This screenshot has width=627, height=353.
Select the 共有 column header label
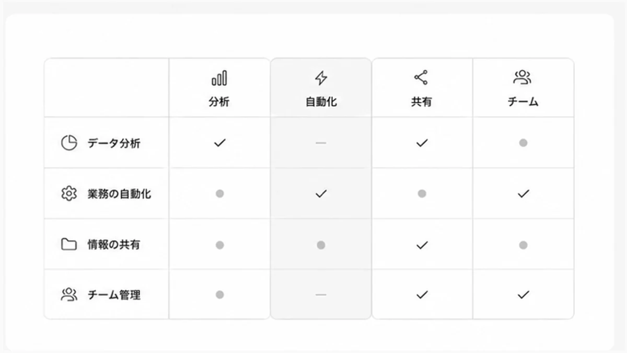[421, 102]
